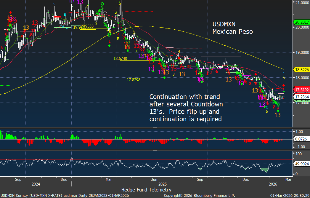This screenshot has height=198, width=310.
Task: Click the USDMXN Mexican Peso chart title
Action: [232, 28]
